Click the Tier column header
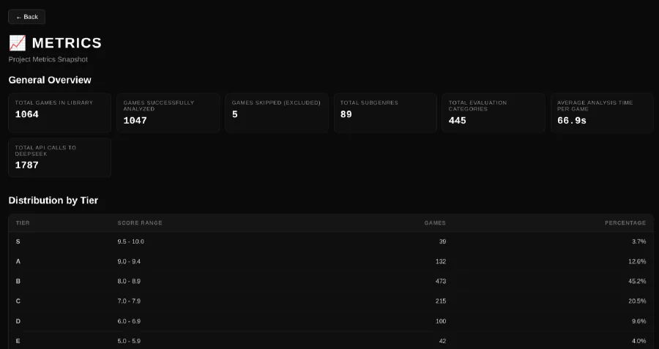 click(23, 222)
